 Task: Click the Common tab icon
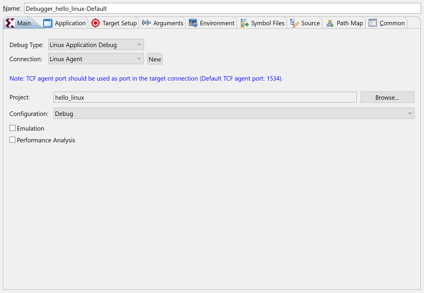pos(373,23)
